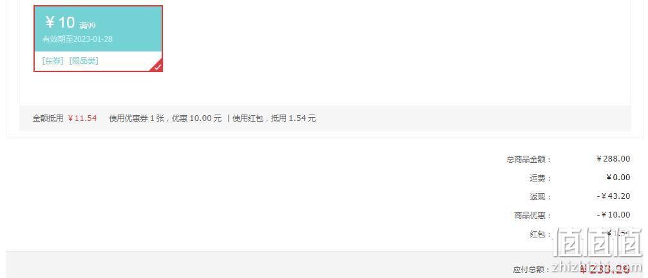The width and height of the screenshot is (648, 278).
Task: Click the [限品类] coupon tag
Action: tap(84, 61)
